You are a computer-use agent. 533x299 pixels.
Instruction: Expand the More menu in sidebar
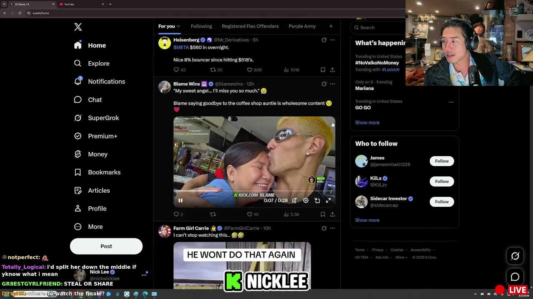pyautogui.click(x=88, y=227)
